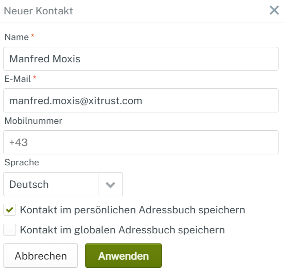This screenshot has height=272, width=284.
Task: Click label text 'Kontakt im globalen Adressbuch speichern'
Action: tap(122, 230)
